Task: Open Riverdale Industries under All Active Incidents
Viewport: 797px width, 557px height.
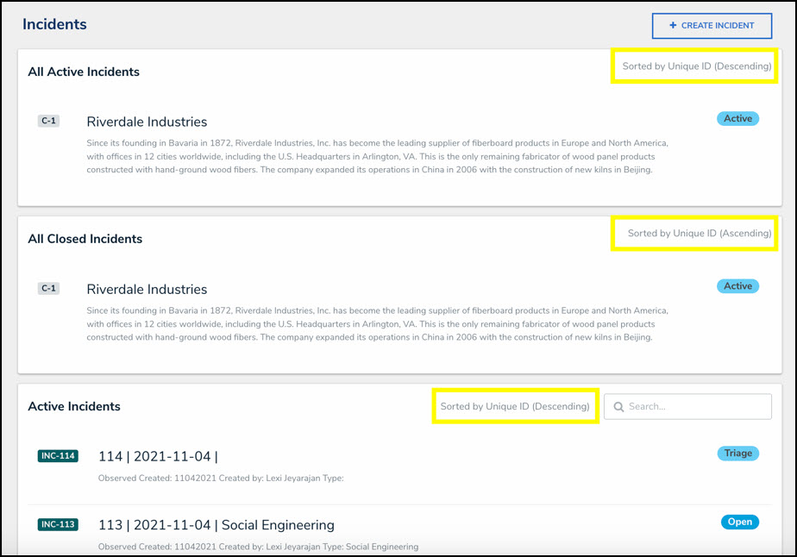Action: (147, 122)
